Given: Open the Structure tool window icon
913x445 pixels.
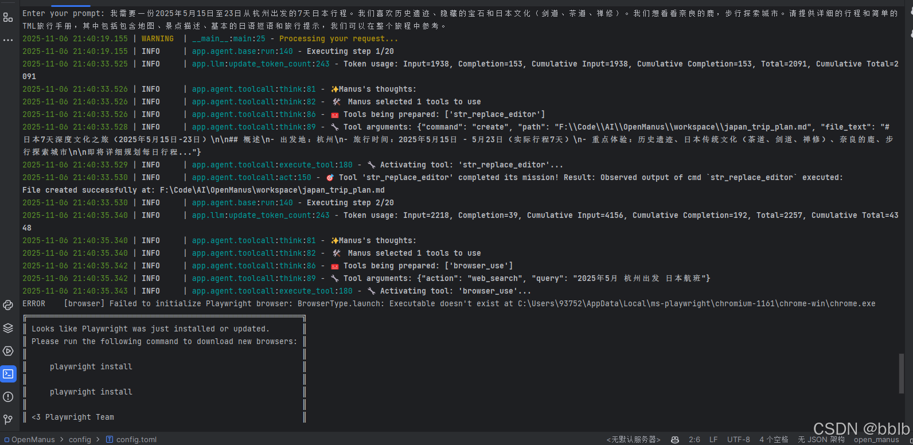Looking at the screenshot, I should [x=8, y=18].
